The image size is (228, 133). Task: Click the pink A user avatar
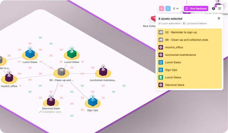(161, 8)
